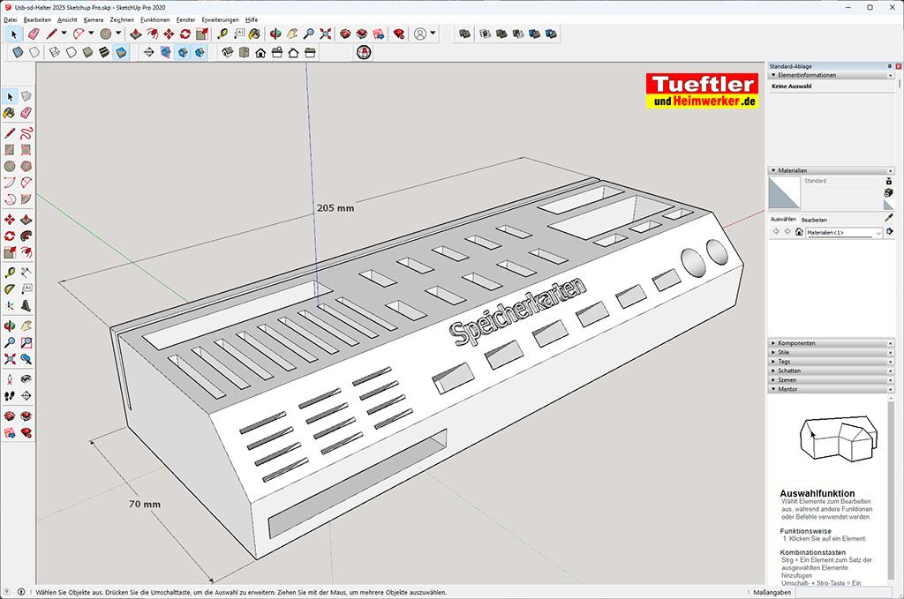Screen dimensions: 904x599
Task: Select the Rotate tool in top toolbar
Action: tap(185, 34)
